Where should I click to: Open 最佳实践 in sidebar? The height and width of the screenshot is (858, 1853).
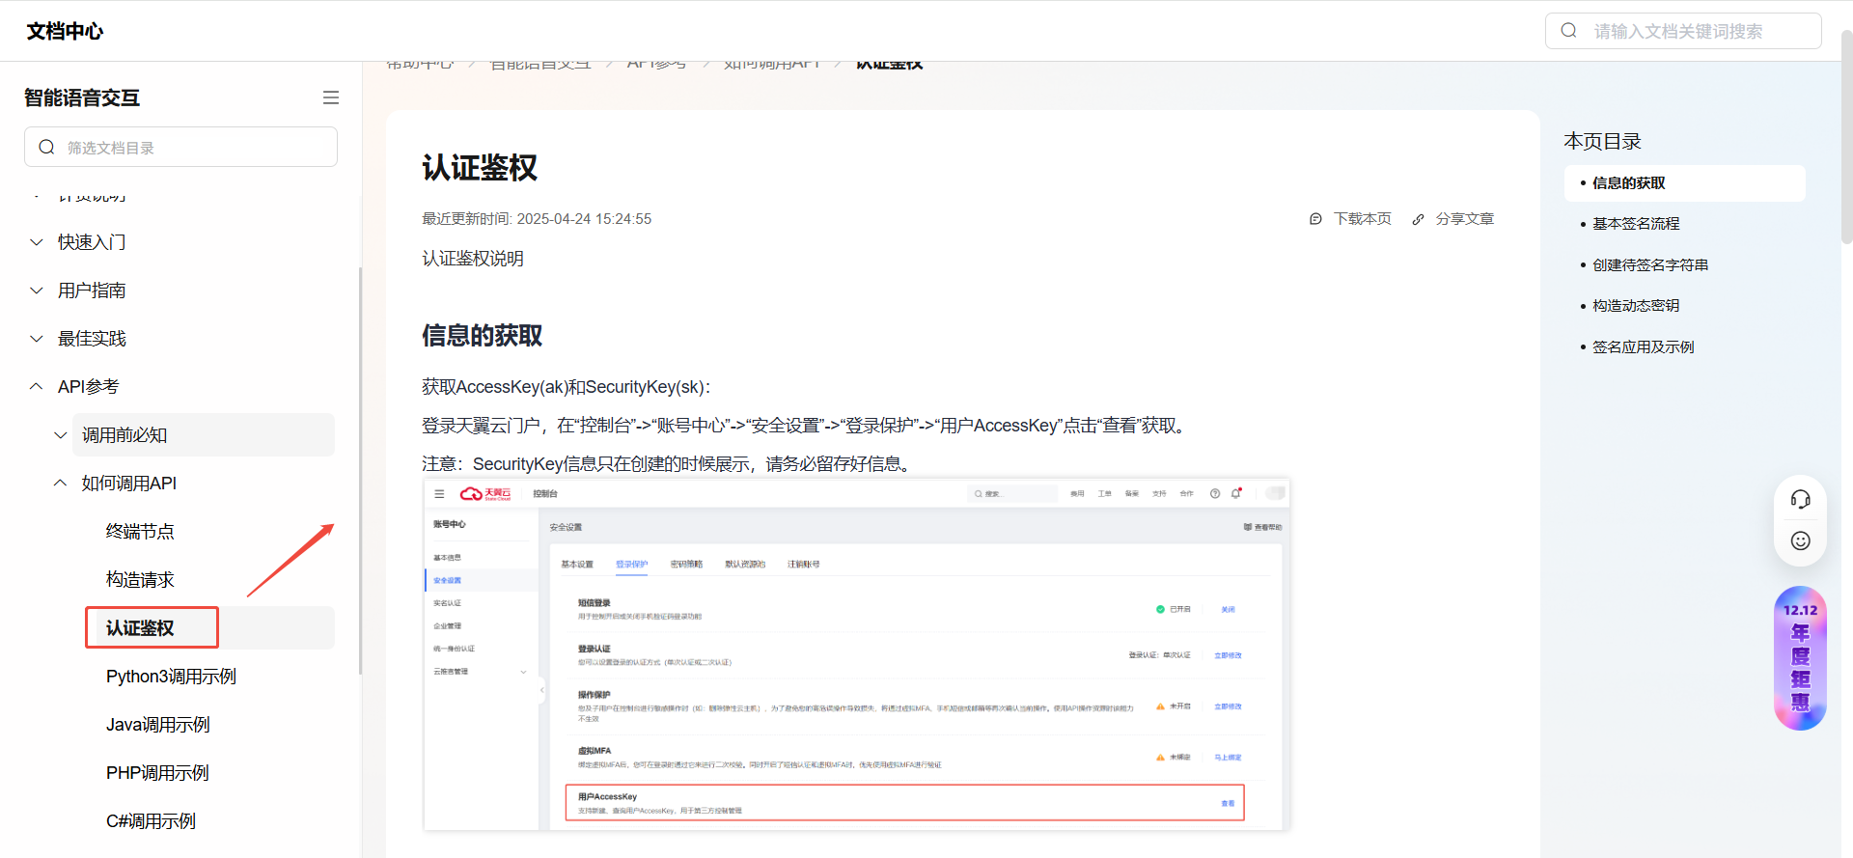pyautogui.click(x=92, y=339)
